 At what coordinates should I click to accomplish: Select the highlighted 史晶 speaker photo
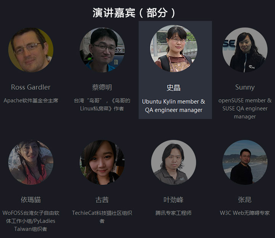(x=173, y=48)
